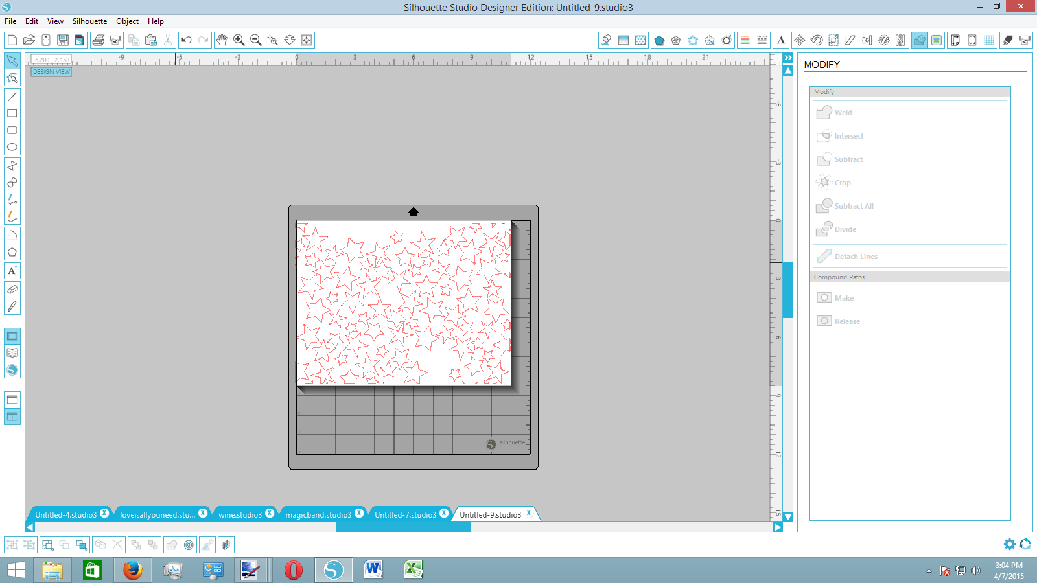
Task: Zoom in using the magnifier plus icon
Action: click(x=239, y=40)
